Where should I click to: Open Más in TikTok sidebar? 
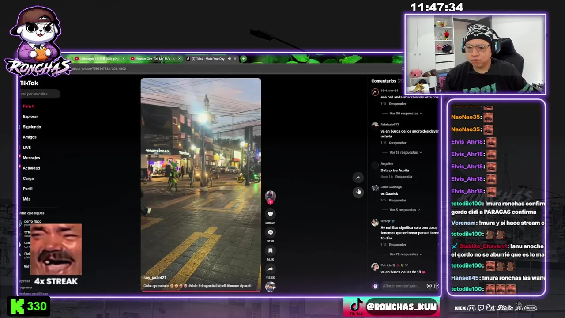26,199
